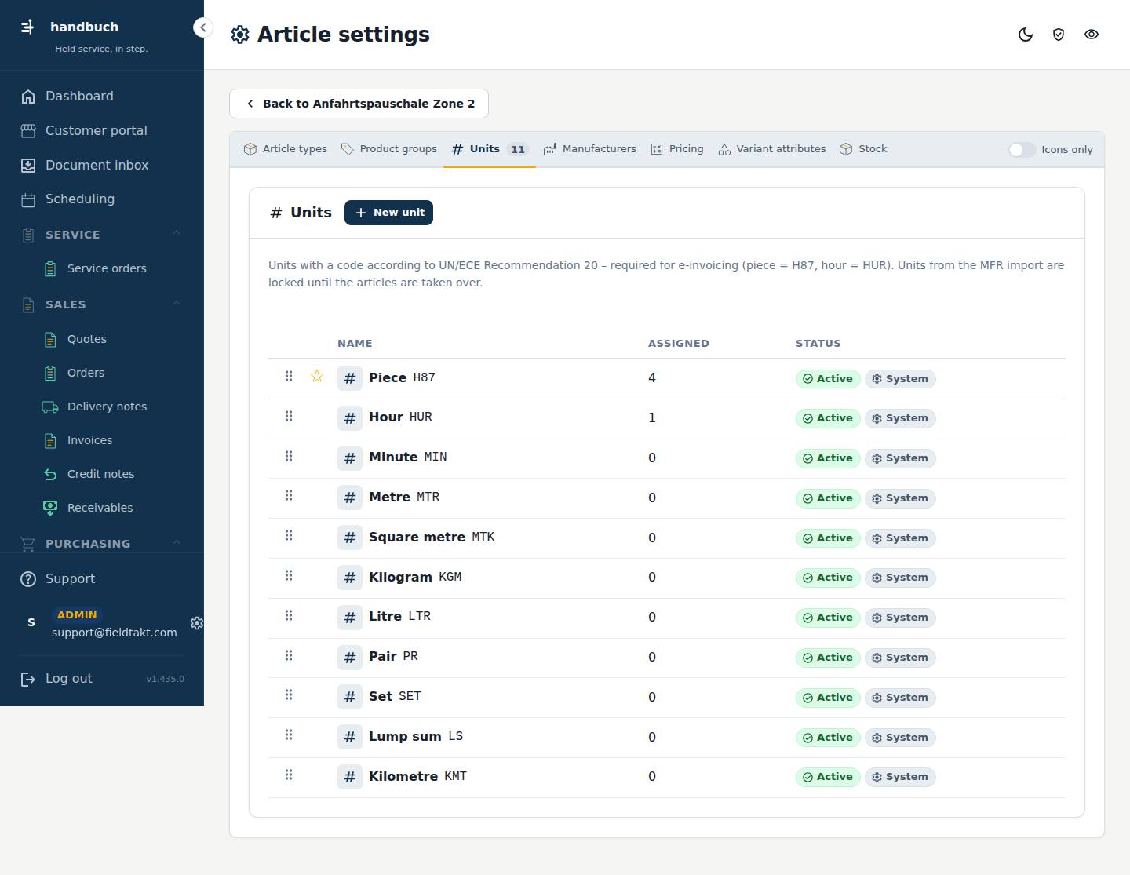Click the eye icon in header

coord(1092,35)
